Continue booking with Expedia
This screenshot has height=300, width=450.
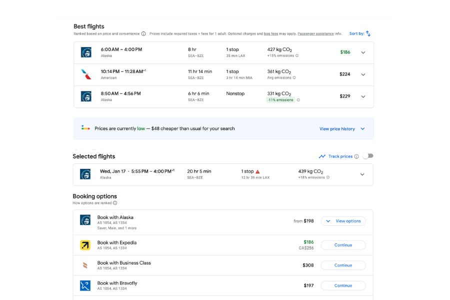[343, 245]
